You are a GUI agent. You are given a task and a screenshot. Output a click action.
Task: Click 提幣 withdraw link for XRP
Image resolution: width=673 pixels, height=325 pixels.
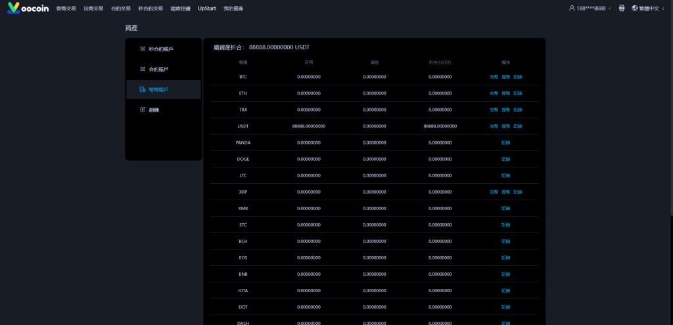point(505,192)
